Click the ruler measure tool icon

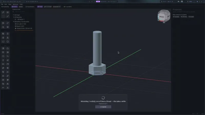8,76
